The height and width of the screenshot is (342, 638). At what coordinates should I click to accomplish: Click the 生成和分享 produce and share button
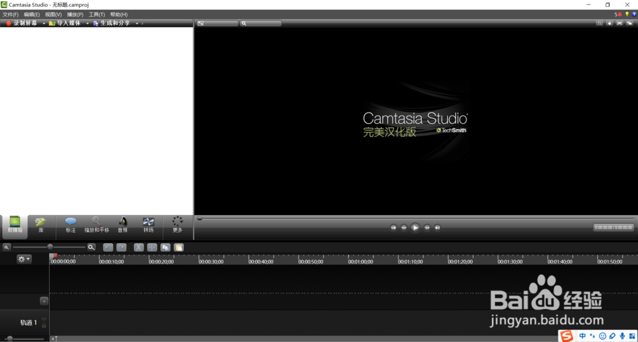(112, 23)
